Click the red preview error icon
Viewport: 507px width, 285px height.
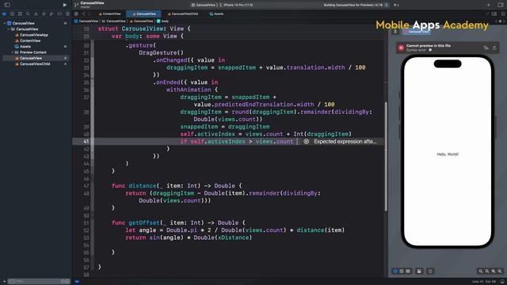(x=401, y=47)
